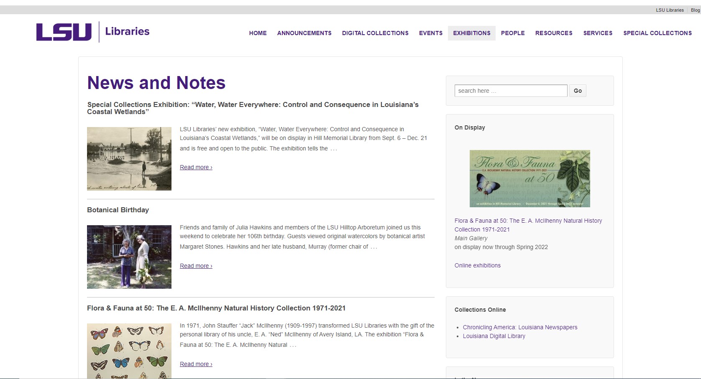Click the 'On Display' sidebar heading

click(470, 127)
